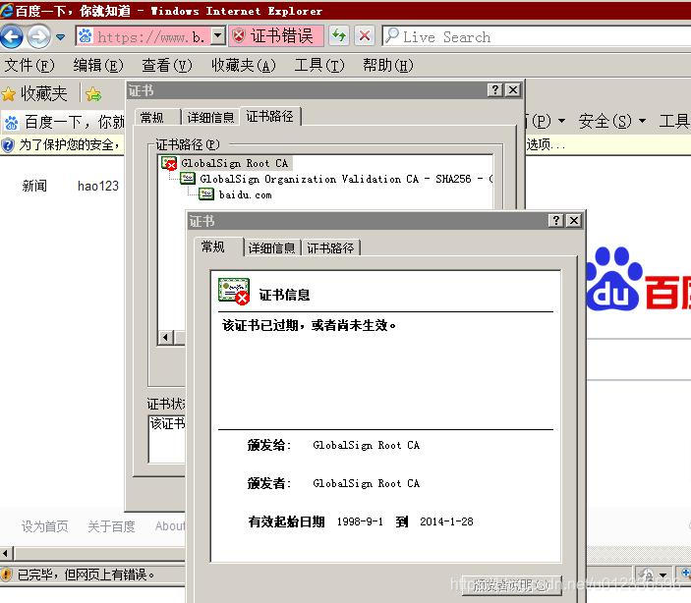Switch to 详细信息 tab in back certificate dialog

click(x=210, y=117)
